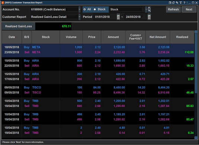Screen dimensions: 199x145
Task: Click the stock search magnifier icon
Action: click(149, 9)
